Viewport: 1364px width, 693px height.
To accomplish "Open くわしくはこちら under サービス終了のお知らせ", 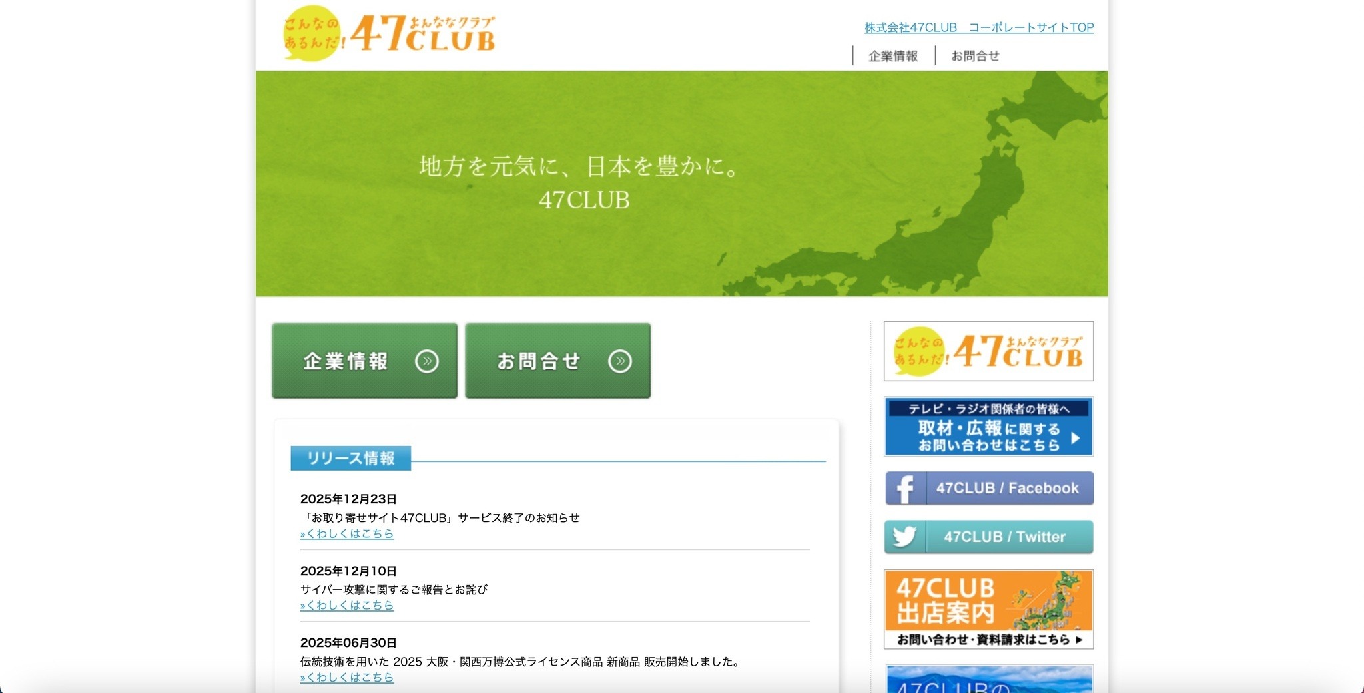I will (x=347, y=533).
